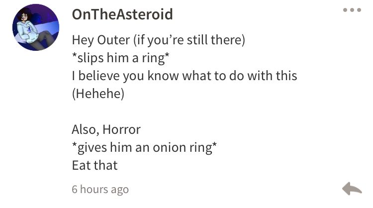Click the word "Horror" in the comment

pos(121,130)
